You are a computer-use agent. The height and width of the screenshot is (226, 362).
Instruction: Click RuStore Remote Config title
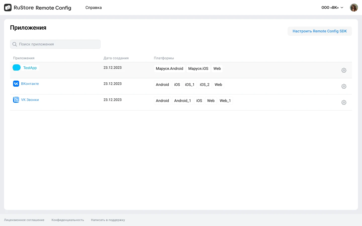point(42,8)
